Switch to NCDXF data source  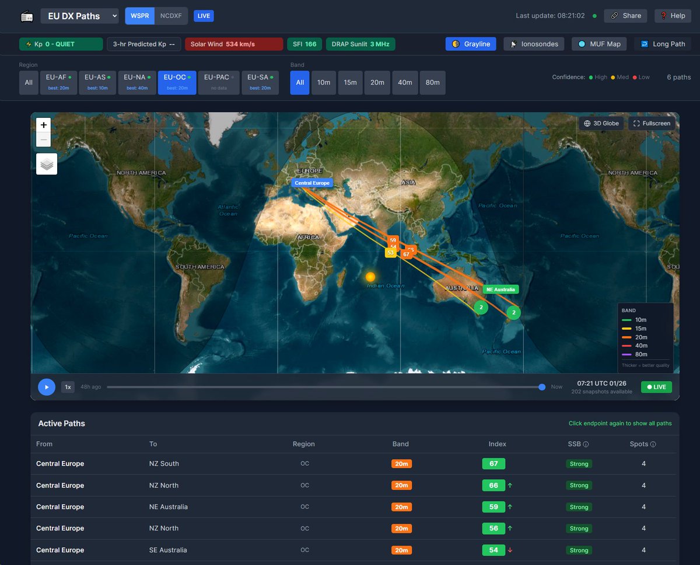(171, 16)
